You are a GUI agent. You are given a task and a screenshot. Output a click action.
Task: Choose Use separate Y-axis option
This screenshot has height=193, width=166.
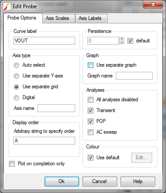16,76
